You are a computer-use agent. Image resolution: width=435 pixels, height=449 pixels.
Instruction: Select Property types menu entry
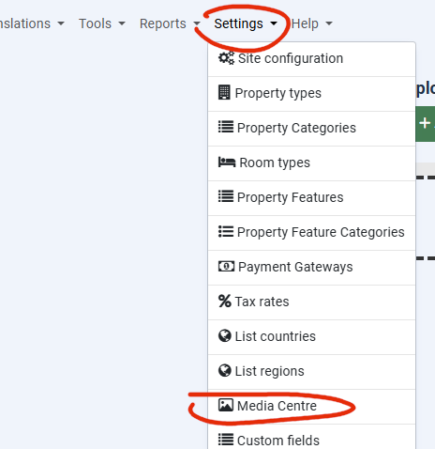(311, 94)
